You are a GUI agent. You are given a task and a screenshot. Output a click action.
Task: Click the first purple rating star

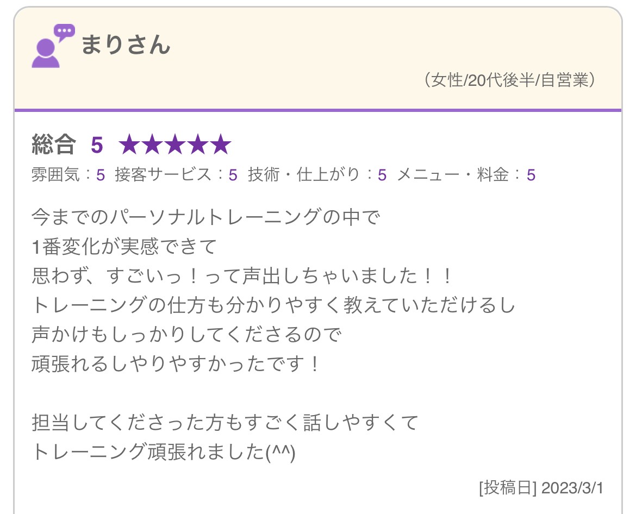pyautogui.click(x=130, y=145)
